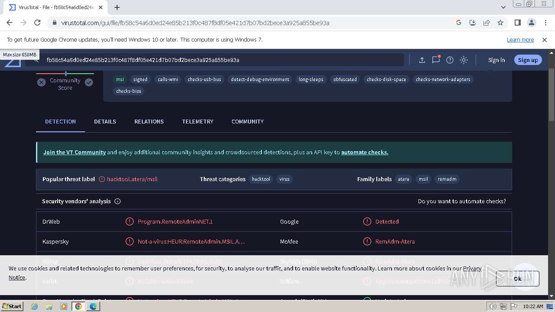Click the upload file icon
Screen dimensions: 555x312
pos(422,60)
